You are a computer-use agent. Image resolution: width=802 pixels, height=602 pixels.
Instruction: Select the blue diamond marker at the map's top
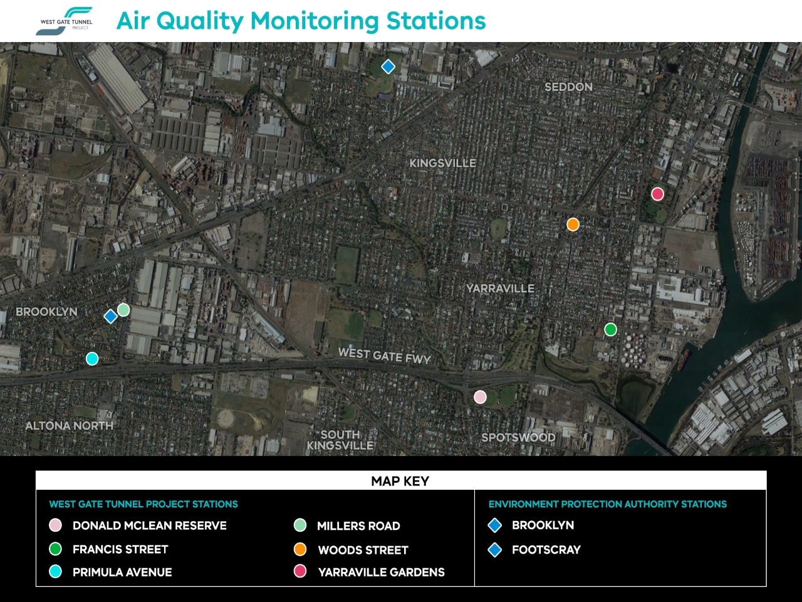[388, 66]
